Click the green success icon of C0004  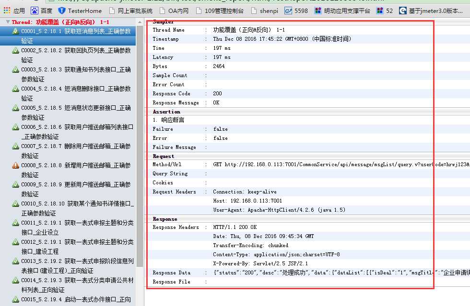pos(15,89)
